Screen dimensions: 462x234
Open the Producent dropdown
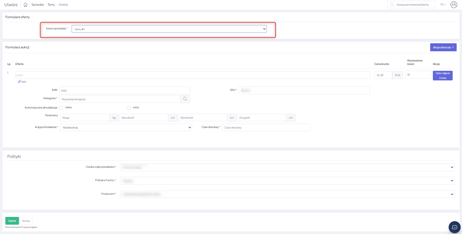[287, 194]
